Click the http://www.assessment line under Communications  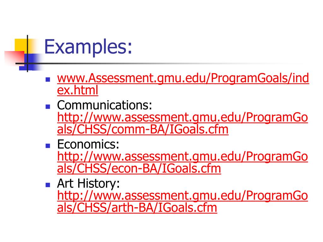pos(183,117)
